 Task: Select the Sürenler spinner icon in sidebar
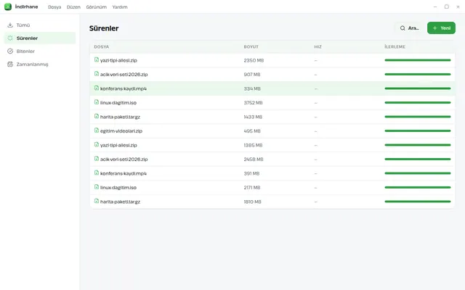(x=10, y=38)
